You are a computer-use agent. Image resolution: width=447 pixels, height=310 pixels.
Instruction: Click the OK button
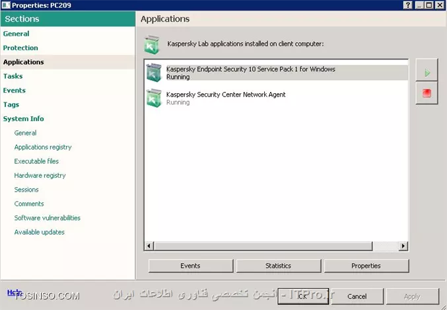click(x=303, y=296)
